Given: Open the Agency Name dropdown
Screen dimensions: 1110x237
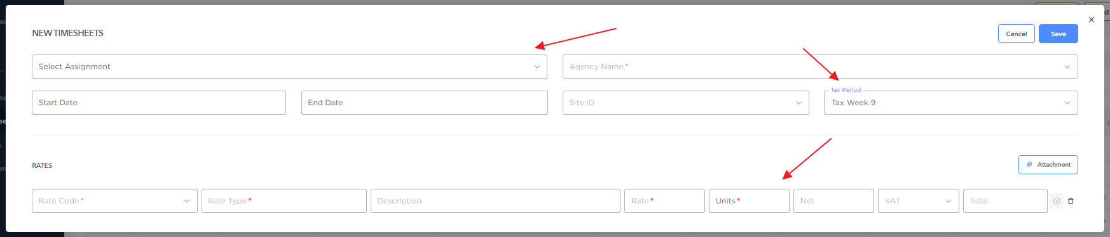Looking at the screenshot, I should [x=820, y=67].
